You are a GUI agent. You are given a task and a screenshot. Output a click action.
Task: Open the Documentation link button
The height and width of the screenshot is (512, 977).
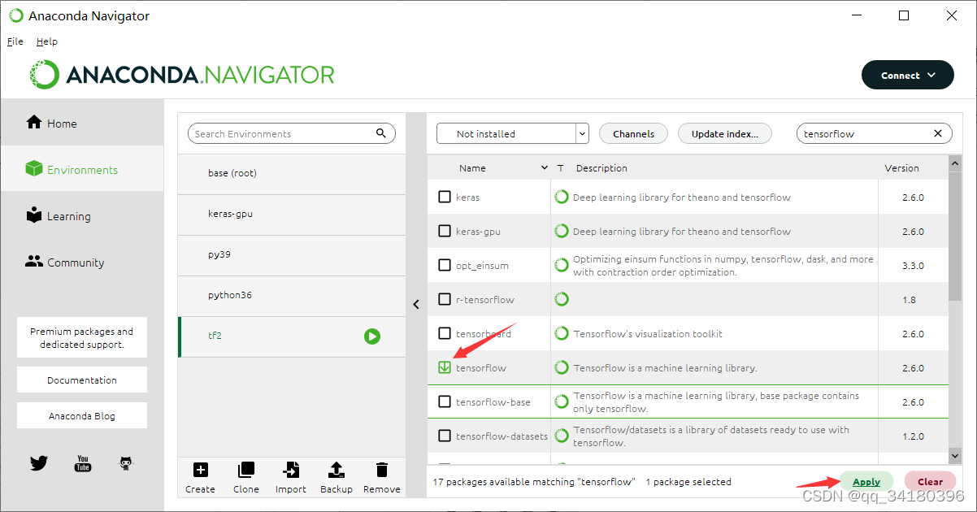pos(82,380)
